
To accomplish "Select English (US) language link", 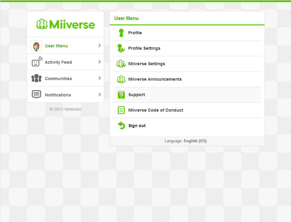I will click(195, 141).
